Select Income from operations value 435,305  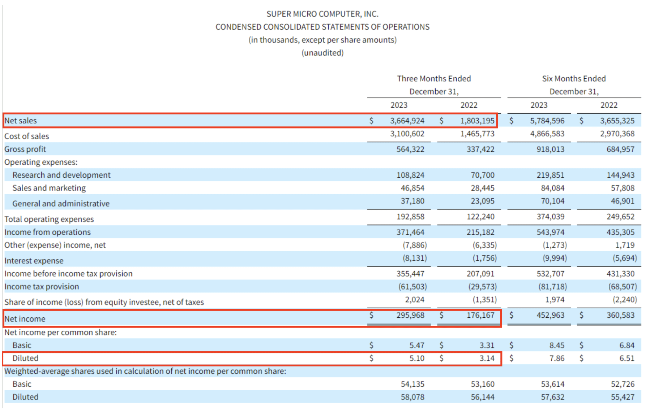(621, 232)
